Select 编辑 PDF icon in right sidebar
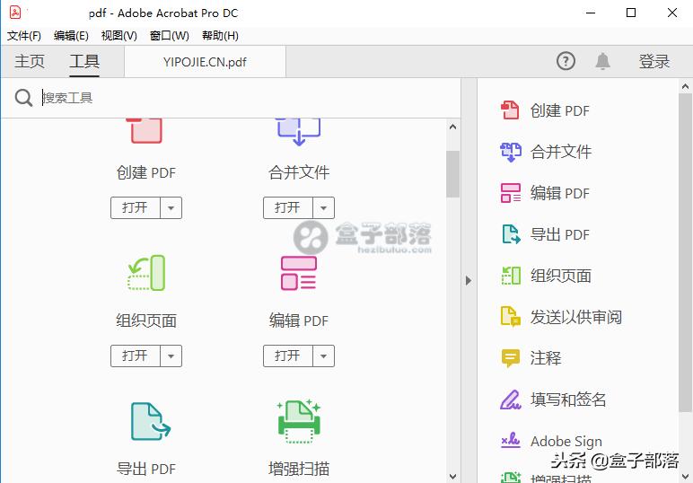Viewport: 693px width, 483px height. tap(511, 193)
